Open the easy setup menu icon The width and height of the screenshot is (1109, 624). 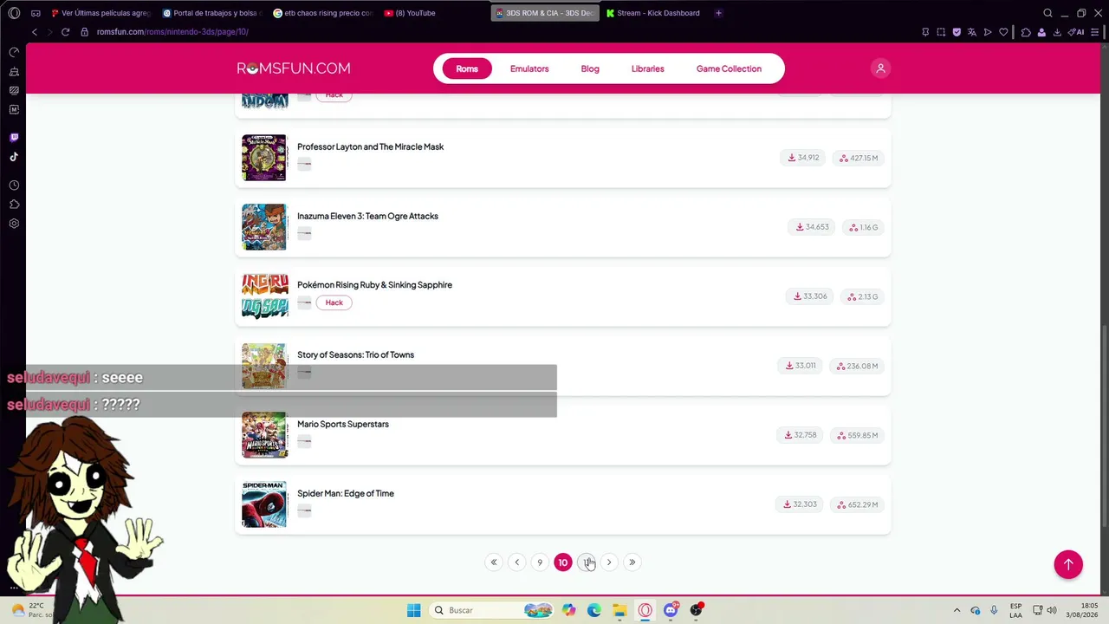1094,32
